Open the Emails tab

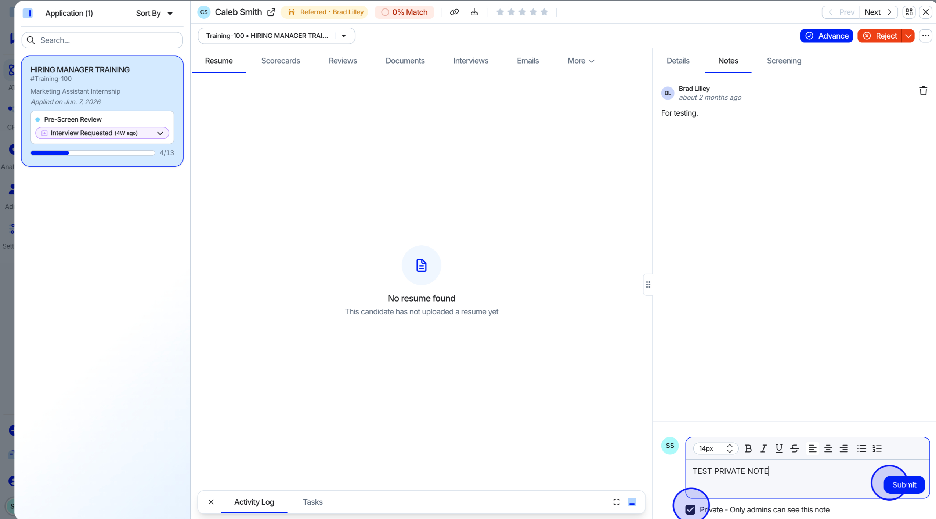(x=528, y=61)
